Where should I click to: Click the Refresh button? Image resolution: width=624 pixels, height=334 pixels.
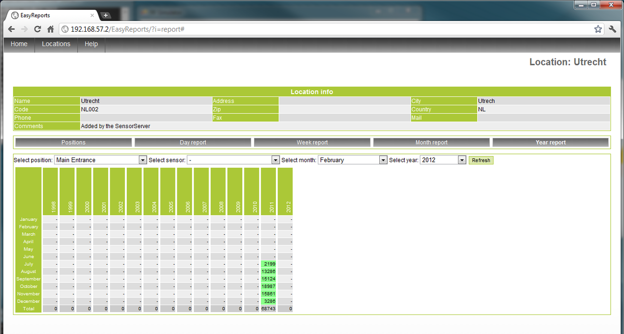[x=481, y=160]
